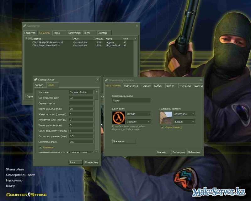The height and width of the screenshot is (201, 251).
Task: Select the Тышқан options tab
Action: (146, 86)
